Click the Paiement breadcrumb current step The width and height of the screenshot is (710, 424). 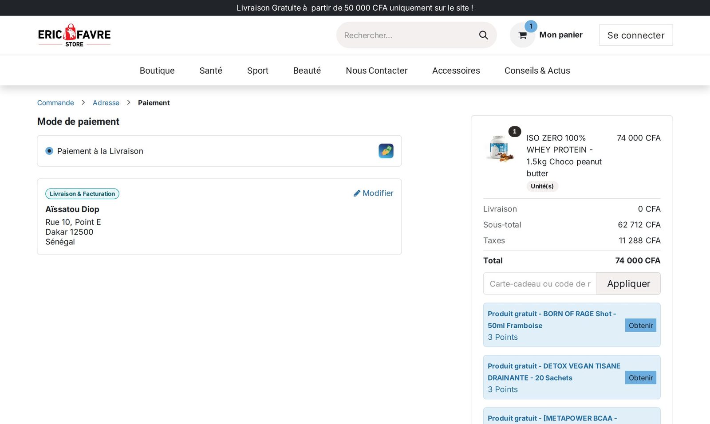click(154, 103)
